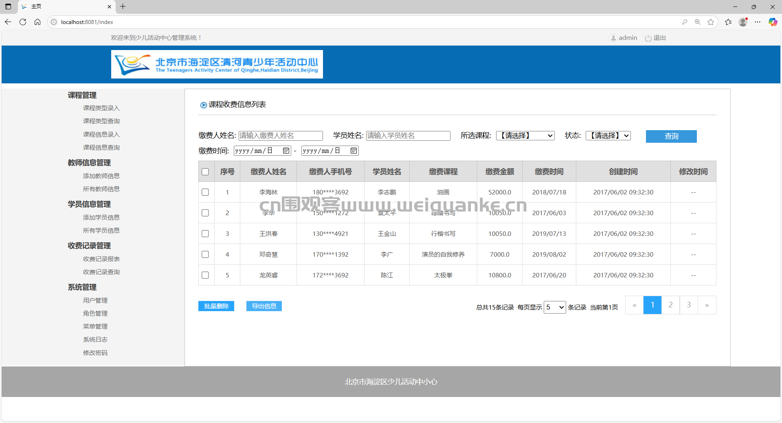
Task: Click the admin user avatar icon
Action: pos(613,38)
